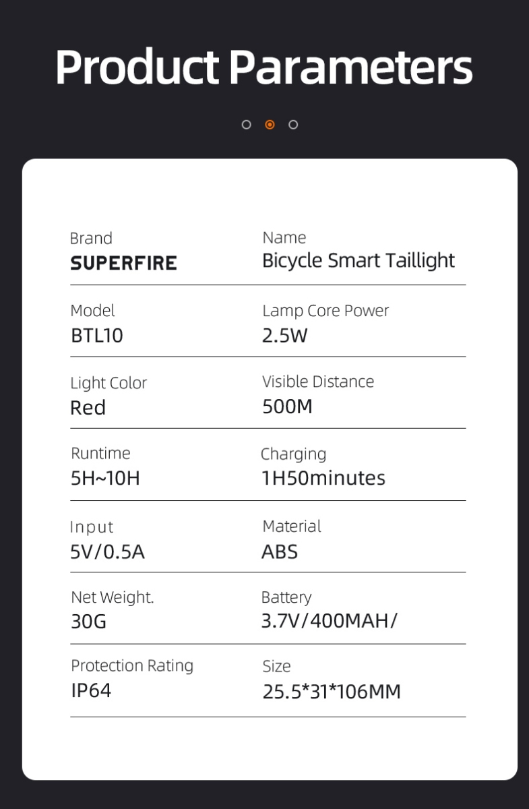Select the BTL10 model value
Image resolution: width=529 pixels, height=809 pixels.
point(97,335)
